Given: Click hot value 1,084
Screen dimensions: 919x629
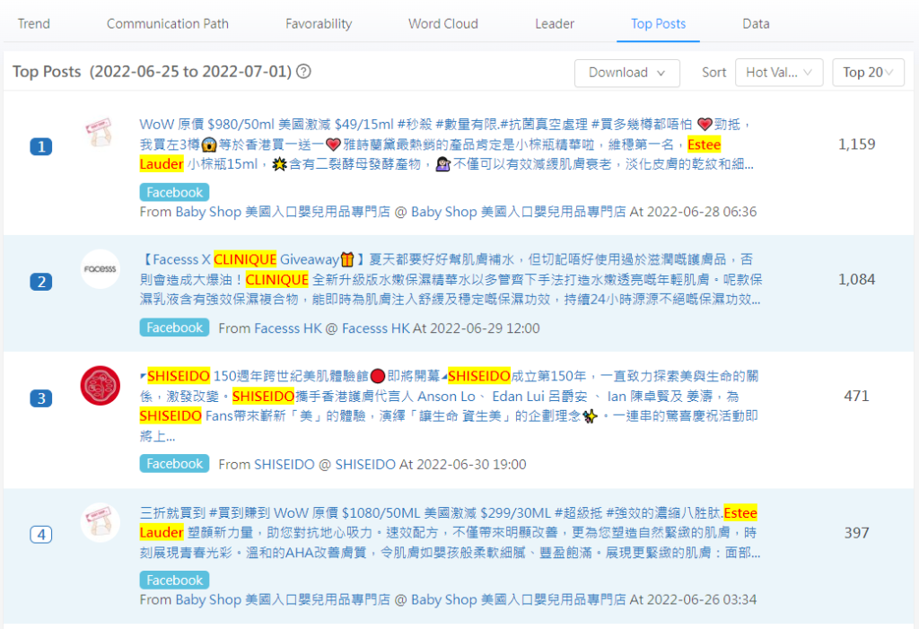Looking at the screenshot, I should (856, 280).
